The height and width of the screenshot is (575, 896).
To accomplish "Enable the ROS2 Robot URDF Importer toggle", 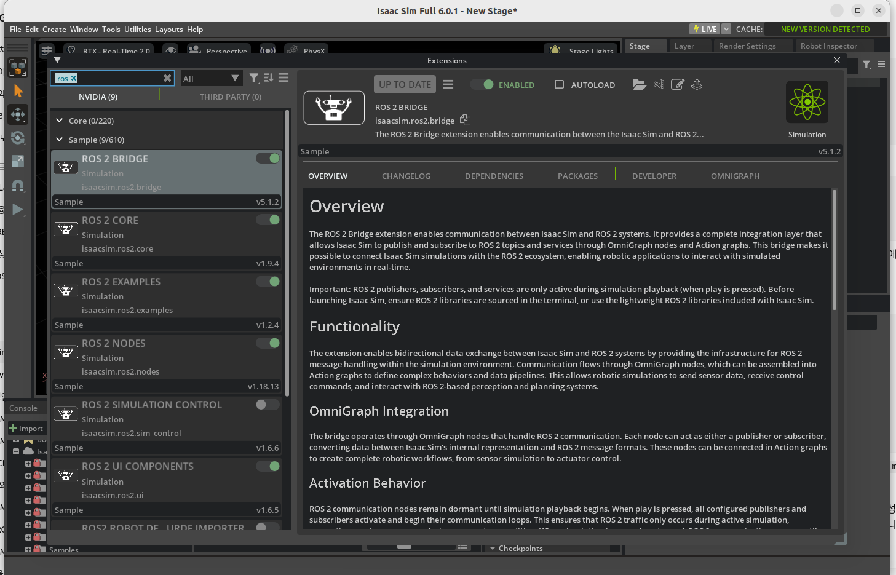I will click(268, 526).
